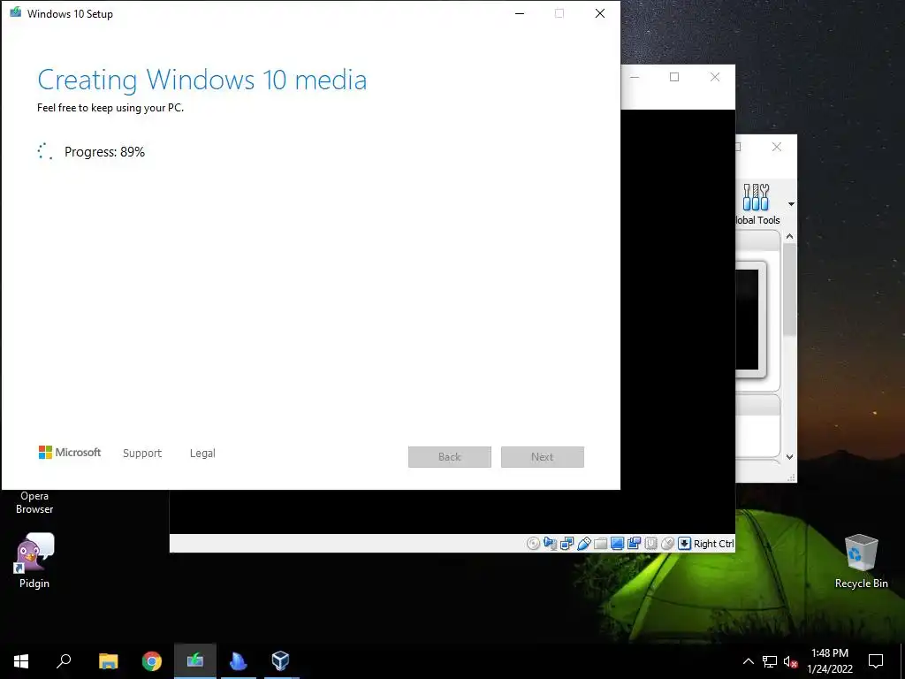905x679 pixels.
Task: Open File Explorer from the taskbar
Action: (108, 661)
